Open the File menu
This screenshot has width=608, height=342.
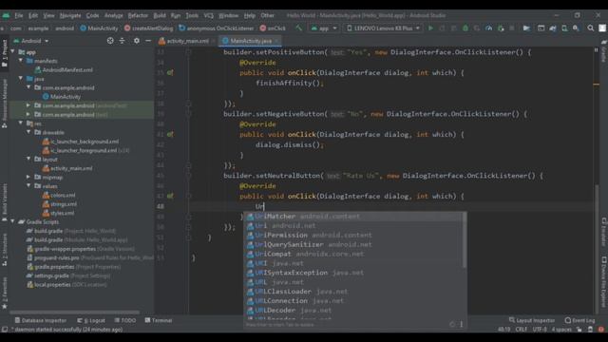pos(19,15)
